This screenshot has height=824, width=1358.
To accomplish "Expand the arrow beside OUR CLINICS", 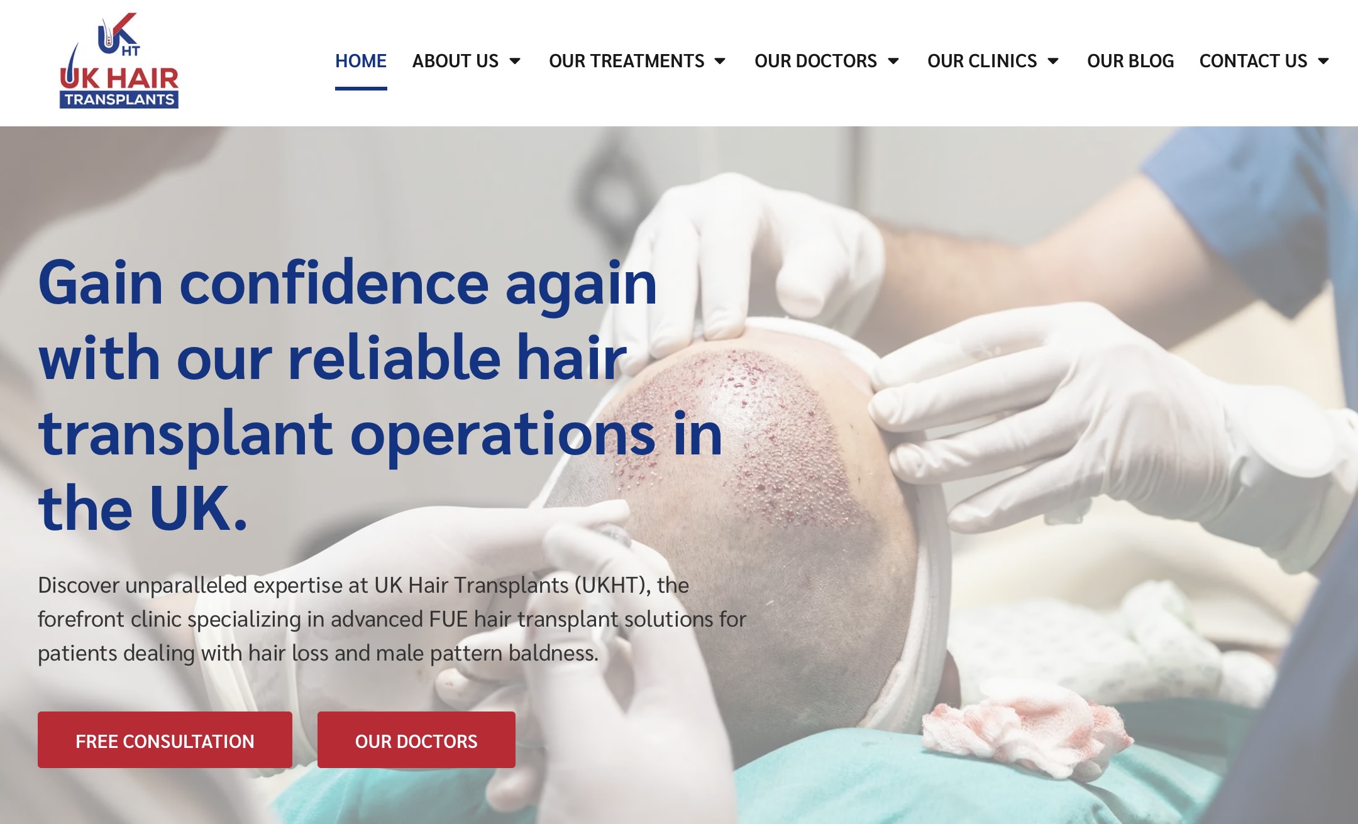I will (x=1053, y=61).
